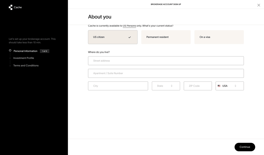
Task: Go to Terms and Conditions step
Action: [26, 66]
